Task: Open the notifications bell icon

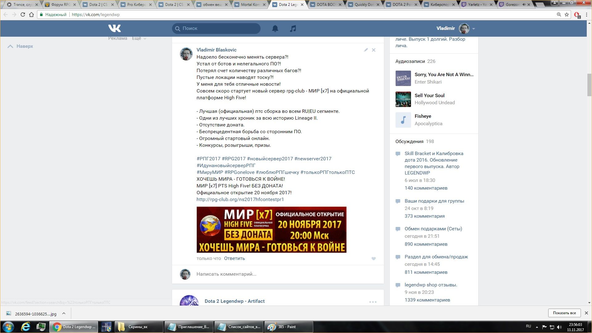Action: click(x=275, y=28)
